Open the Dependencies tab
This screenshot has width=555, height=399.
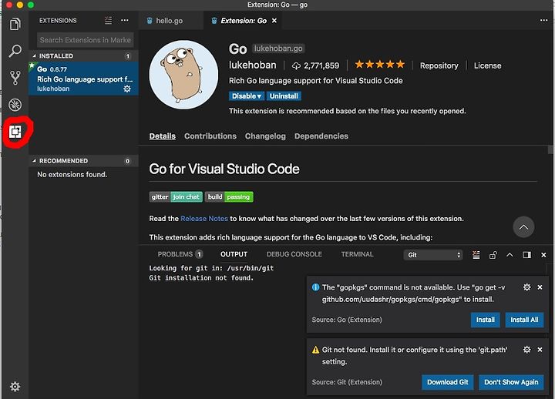tap(321, 136)
